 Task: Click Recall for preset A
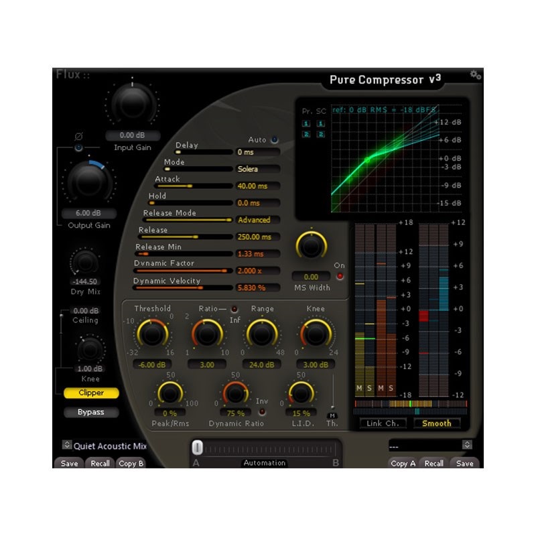(100, 463)
